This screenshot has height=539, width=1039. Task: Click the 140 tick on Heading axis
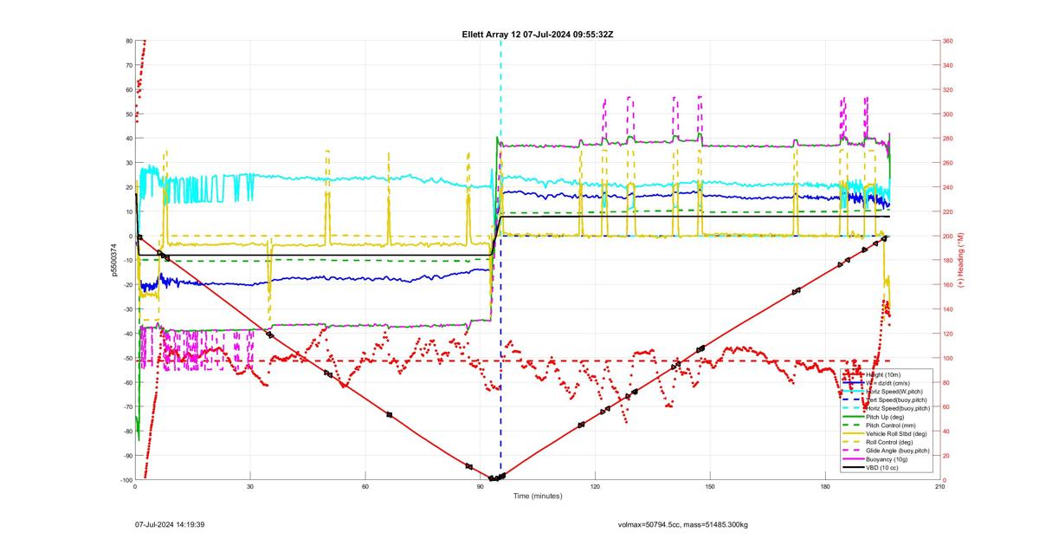948,309
